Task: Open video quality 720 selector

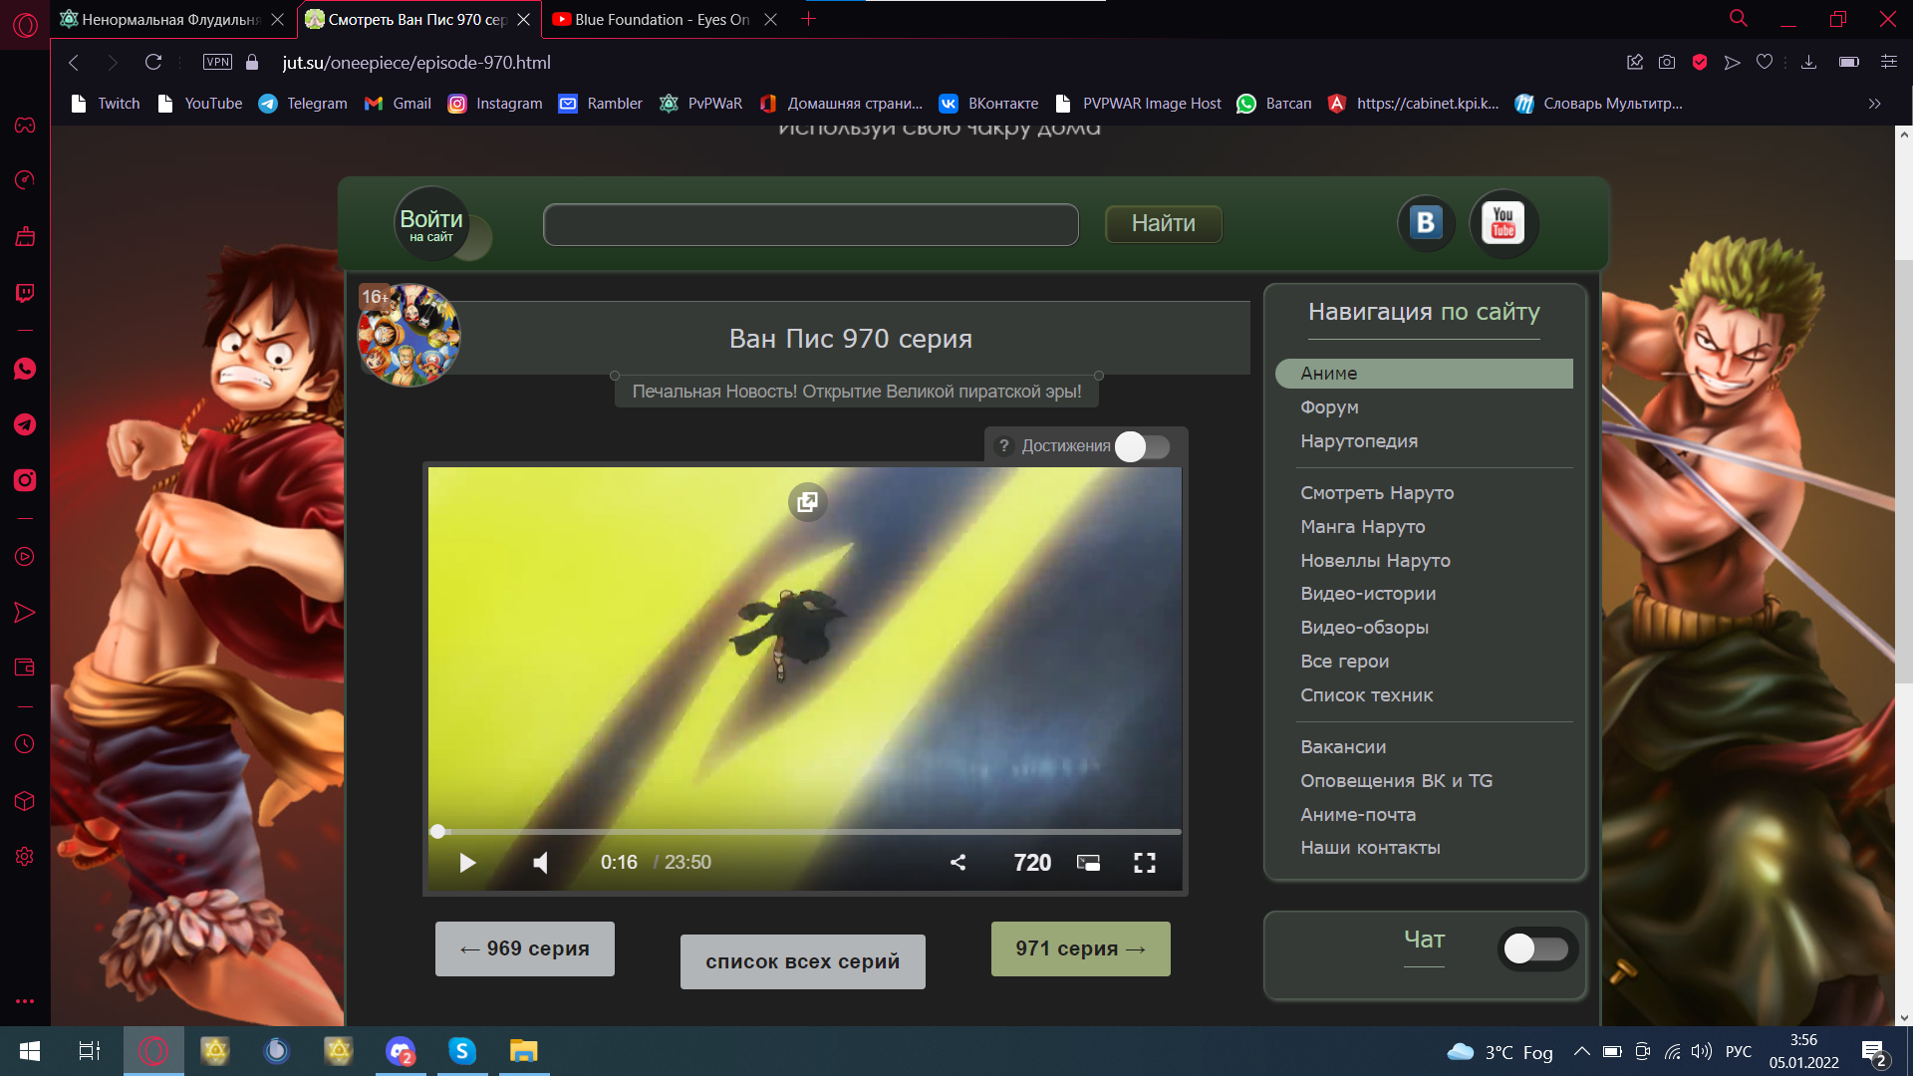Action: tap(1032, 863)
